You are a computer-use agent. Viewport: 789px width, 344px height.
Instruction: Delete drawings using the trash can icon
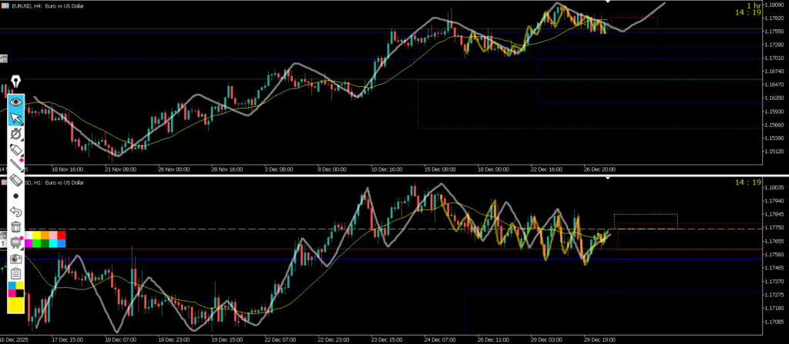(16, 227)
